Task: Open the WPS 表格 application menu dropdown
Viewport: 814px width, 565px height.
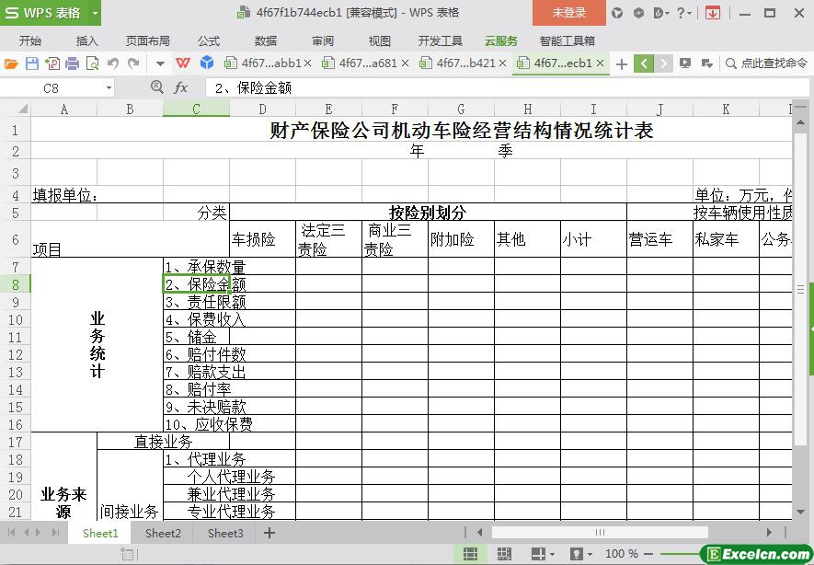Action: pyautogui.click(x=95, y=13)
